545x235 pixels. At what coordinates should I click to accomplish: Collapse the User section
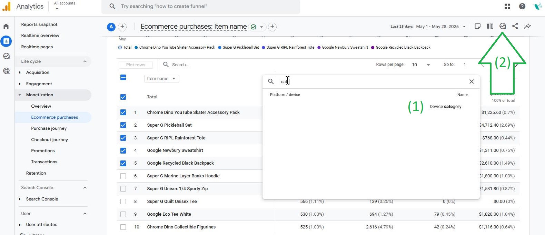(85, 214)
